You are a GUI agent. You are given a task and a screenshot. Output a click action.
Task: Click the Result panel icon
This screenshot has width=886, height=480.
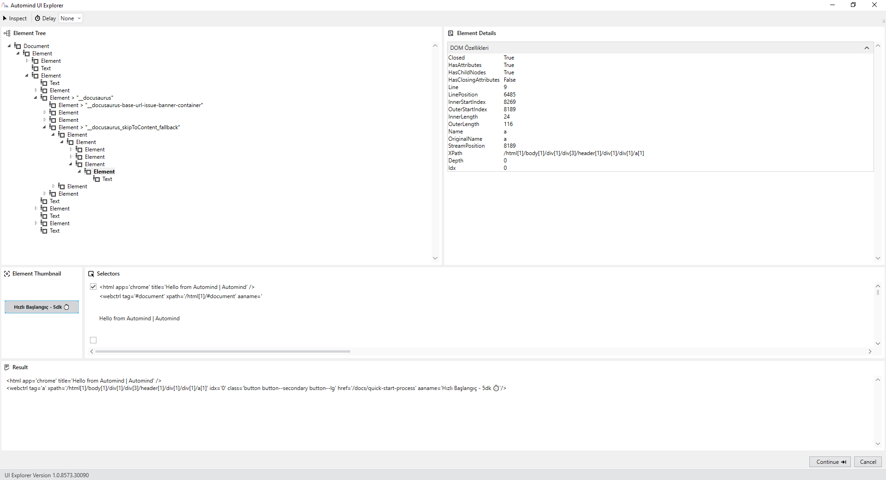(7, 367)
